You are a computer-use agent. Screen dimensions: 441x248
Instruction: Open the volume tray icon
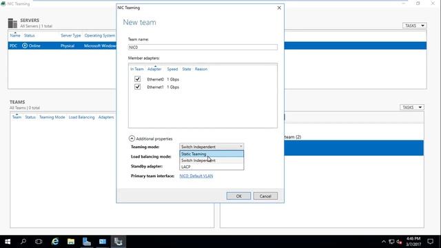click(399, 242)
